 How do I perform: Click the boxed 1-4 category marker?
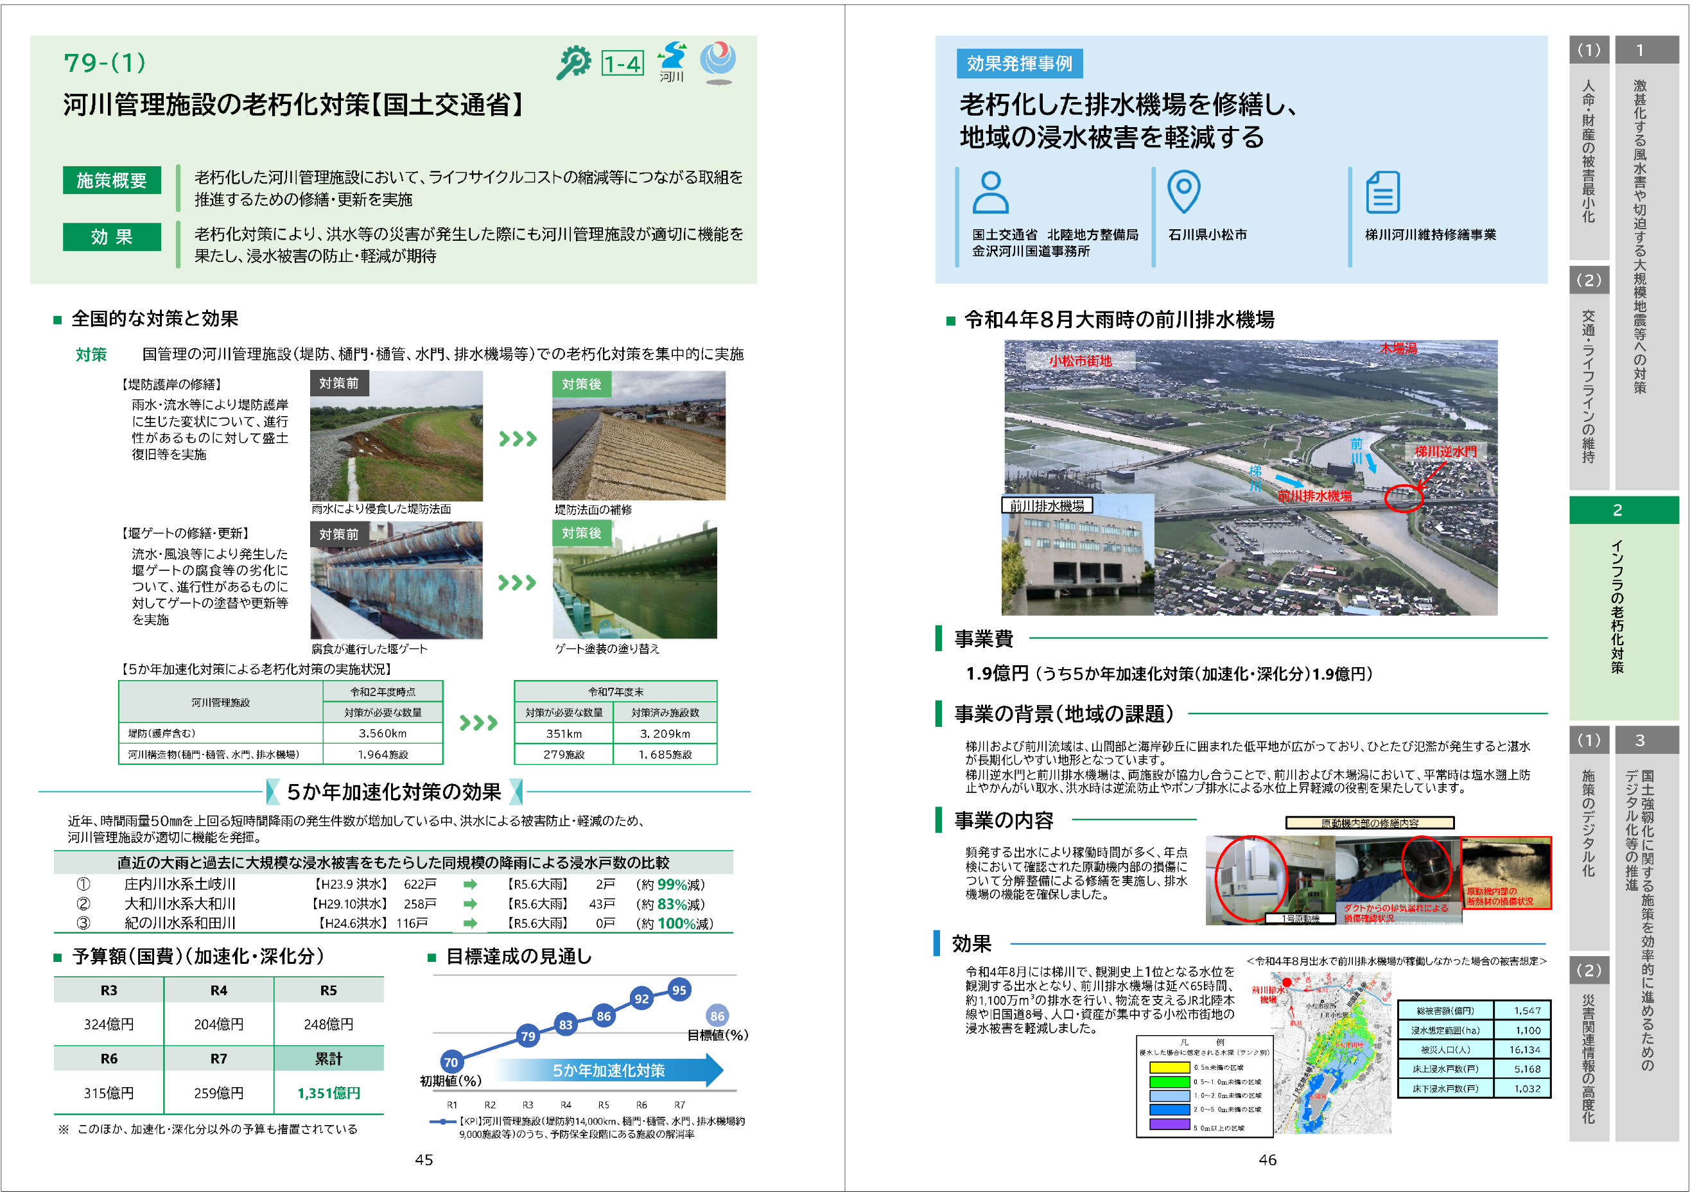(622, 64)
